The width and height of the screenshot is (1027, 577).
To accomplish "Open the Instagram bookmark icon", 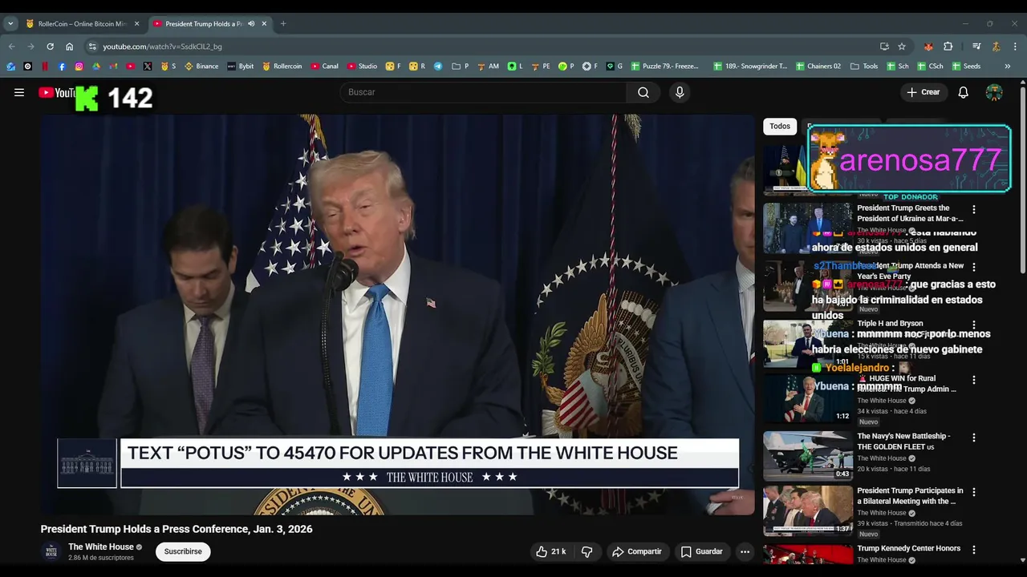I will click(x=79, y=67).
